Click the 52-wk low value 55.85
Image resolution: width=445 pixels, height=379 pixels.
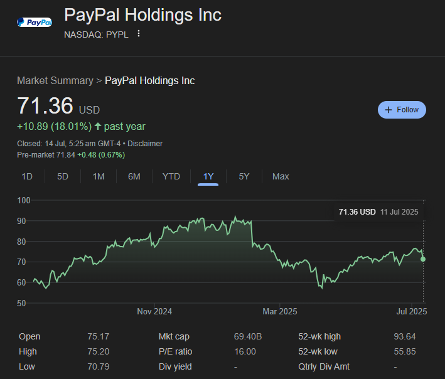coord(404,351)
